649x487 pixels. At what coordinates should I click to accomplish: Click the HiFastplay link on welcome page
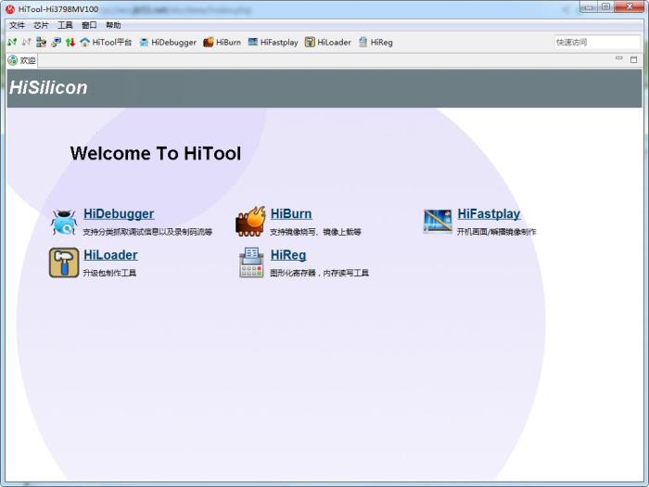pyautogui.click(x=489, y=213)
